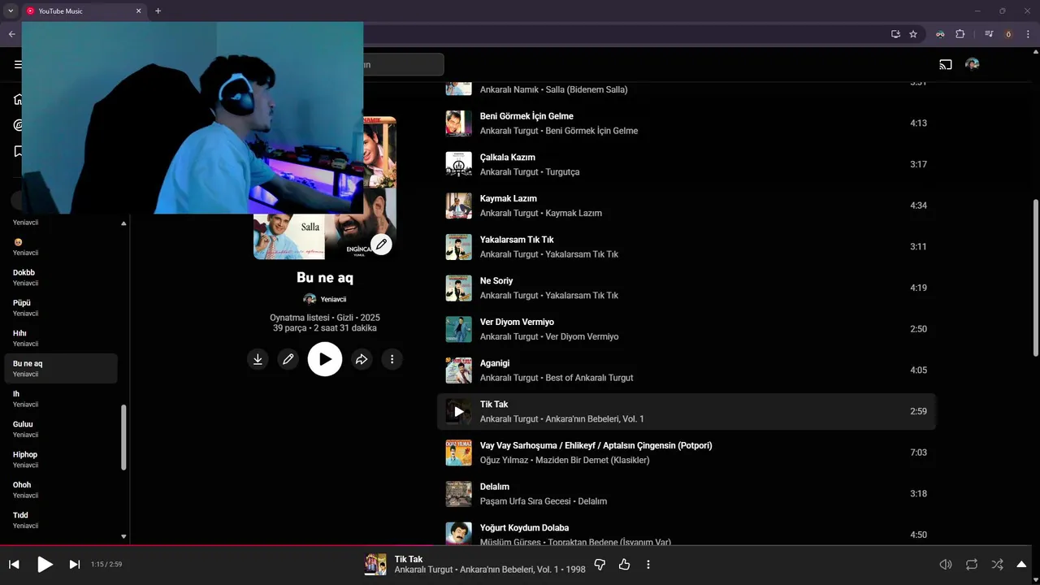
Task: Open the Yeniavcii owner link under title
Action: (333, 299)
